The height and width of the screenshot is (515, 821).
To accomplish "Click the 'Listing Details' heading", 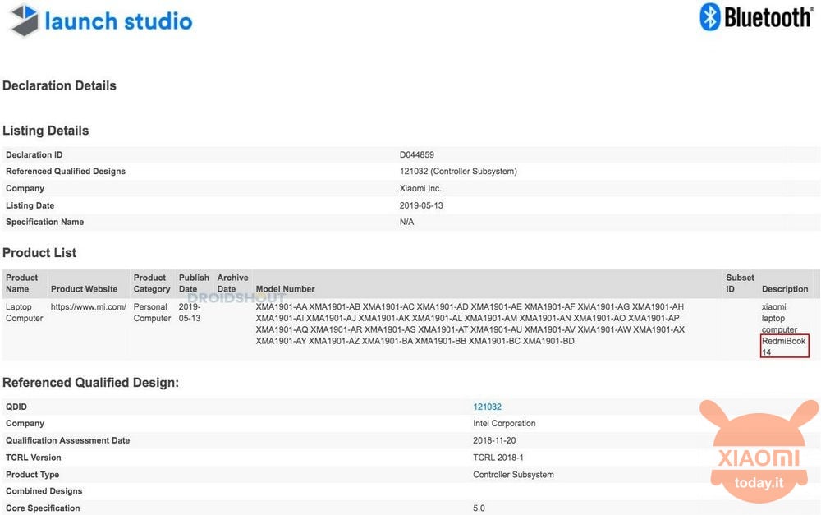I will (x=45, y=131).
